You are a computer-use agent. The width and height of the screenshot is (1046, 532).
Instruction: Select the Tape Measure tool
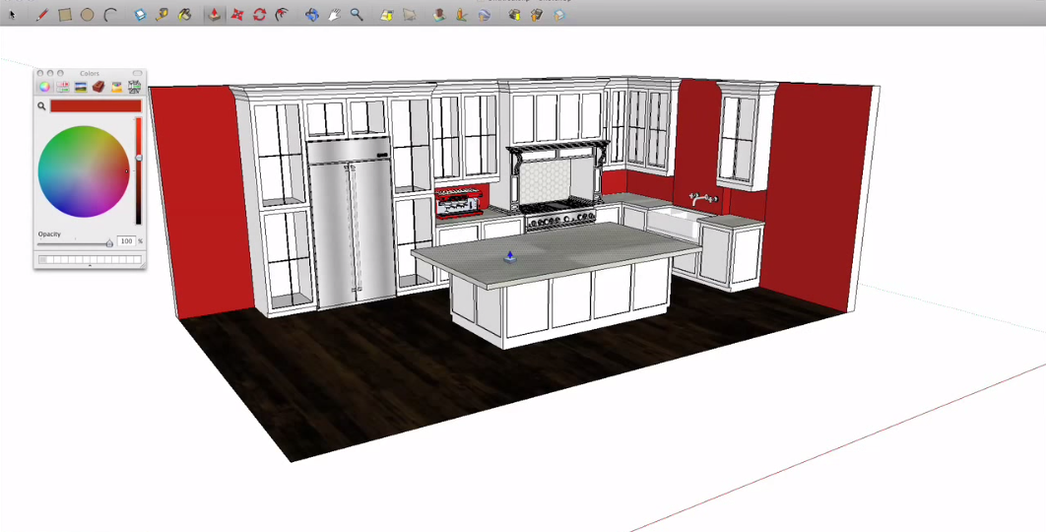[x=163, y=14]
